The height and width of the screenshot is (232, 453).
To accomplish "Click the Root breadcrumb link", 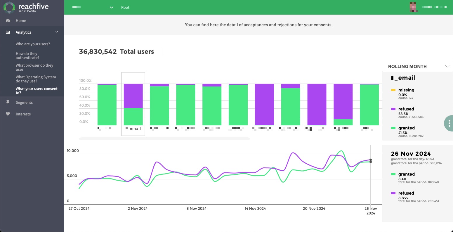I will 125,7.
